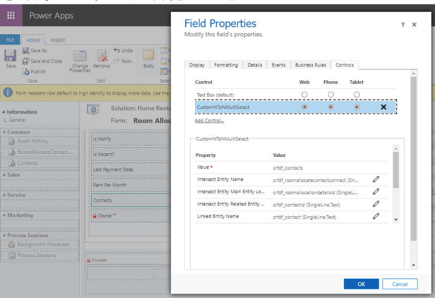Screen dimensions: 435x298
Task: Click the property list scrollbar thumb
Action: (x=396, y=170)
